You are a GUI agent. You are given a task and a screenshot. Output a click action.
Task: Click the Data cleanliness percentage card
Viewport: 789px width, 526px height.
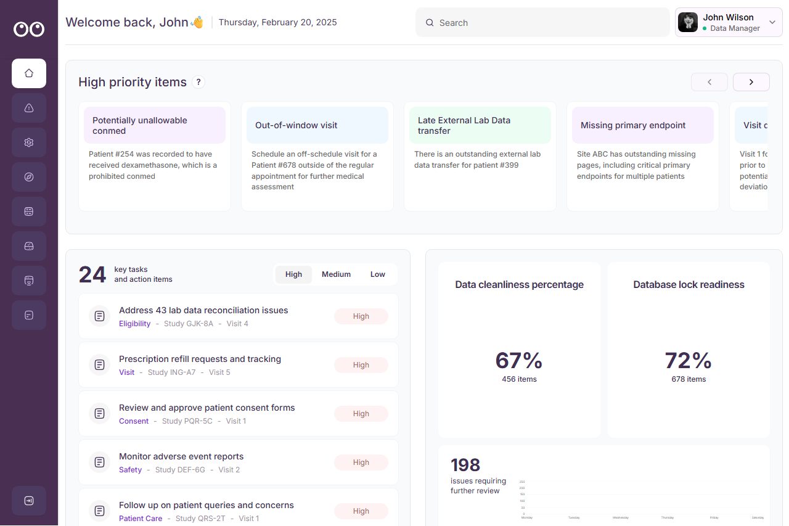520,350
